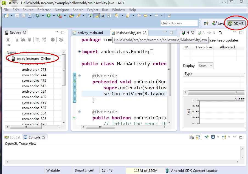Click the green Run button icon
The height and width of the screenshot is (174, 248).
48,16
